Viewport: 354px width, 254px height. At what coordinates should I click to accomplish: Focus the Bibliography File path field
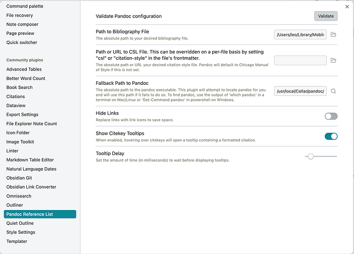[x=300, y=34]
